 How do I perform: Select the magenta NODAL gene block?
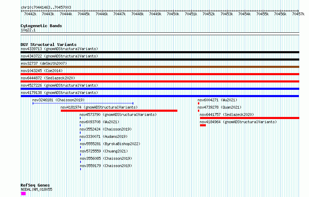pos(23,194)
